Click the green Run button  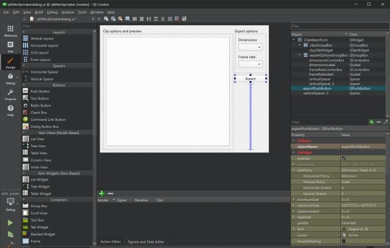tap(10, 223)
